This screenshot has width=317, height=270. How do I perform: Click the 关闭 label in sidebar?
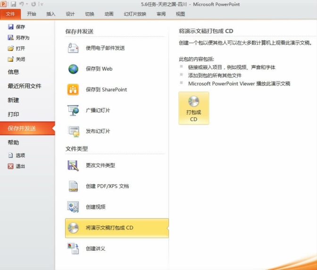(20, 59)
